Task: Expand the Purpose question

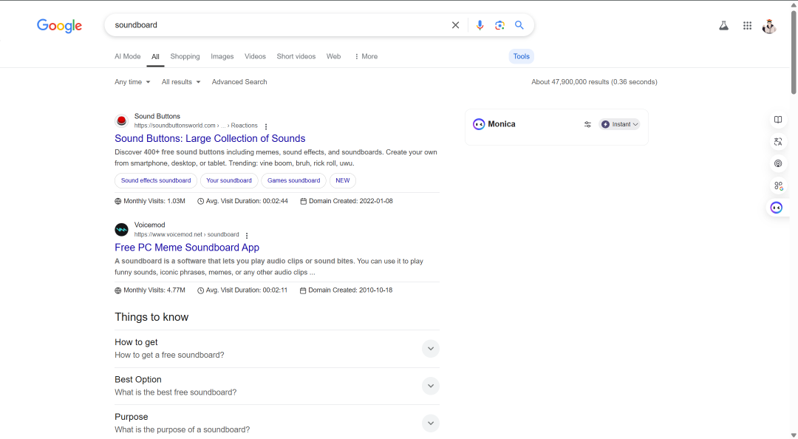Action: point(431,423)
